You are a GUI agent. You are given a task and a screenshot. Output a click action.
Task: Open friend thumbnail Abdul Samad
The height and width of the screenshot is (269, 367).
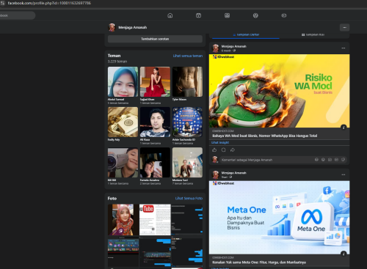coord(123,81)
